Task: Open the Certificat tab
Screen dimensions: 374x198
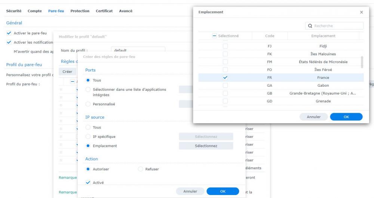Action: tap(104, 11)
